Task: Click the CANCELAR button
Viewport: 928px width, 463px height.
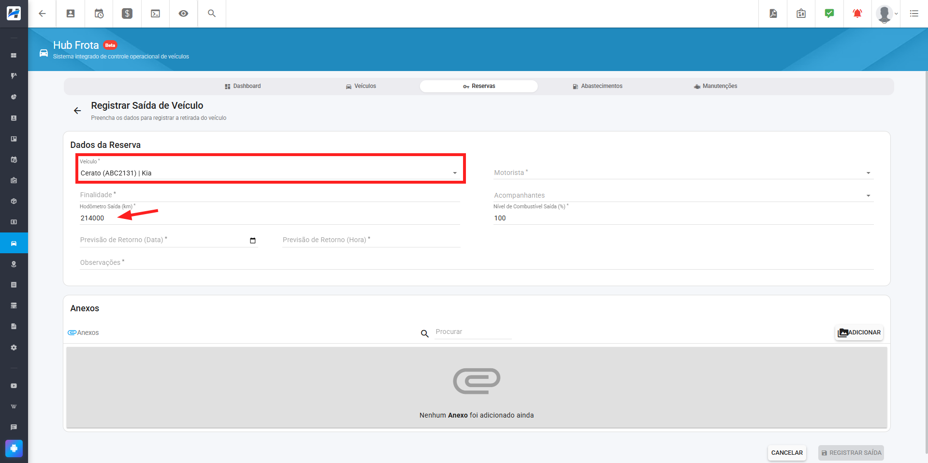Action: 787,453
